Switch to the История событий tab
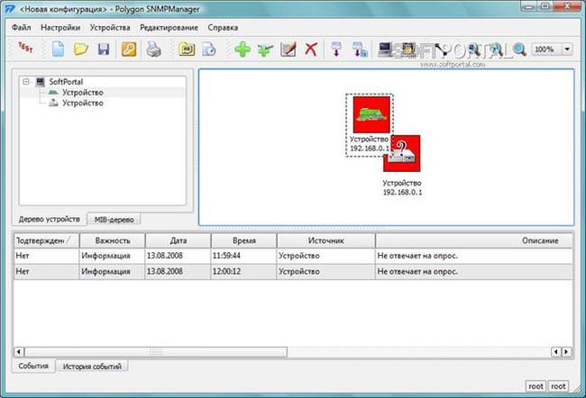586x398 pixels. [x=92, y=366]
